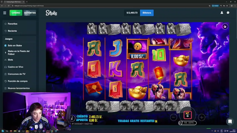Image resolution: width=237 pixels, height=133 pixels.
Task: Open Favoritos in the sidebar
Action: (x=19, y=24)
